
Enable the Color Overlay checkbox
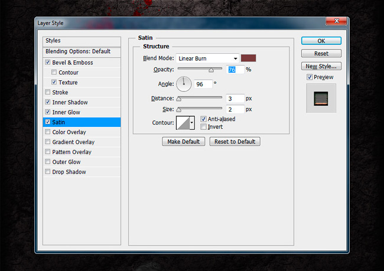coord(48,132)
